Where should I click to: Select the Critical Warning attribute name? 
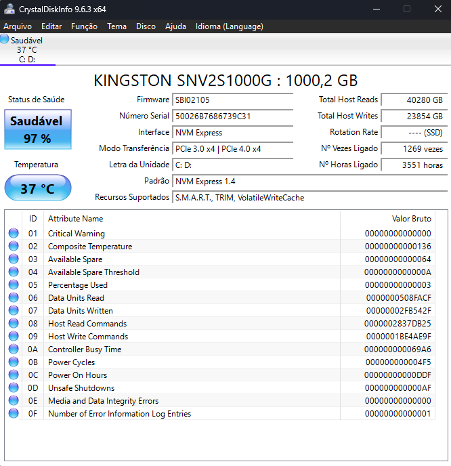[77, 234]
